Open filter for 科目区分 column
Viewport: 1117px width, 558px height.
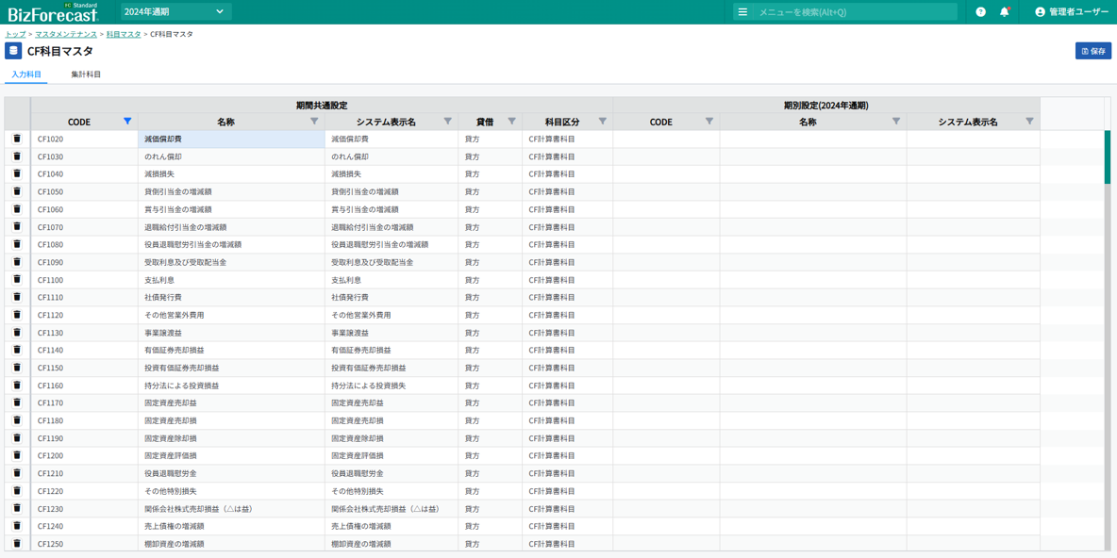602,122
